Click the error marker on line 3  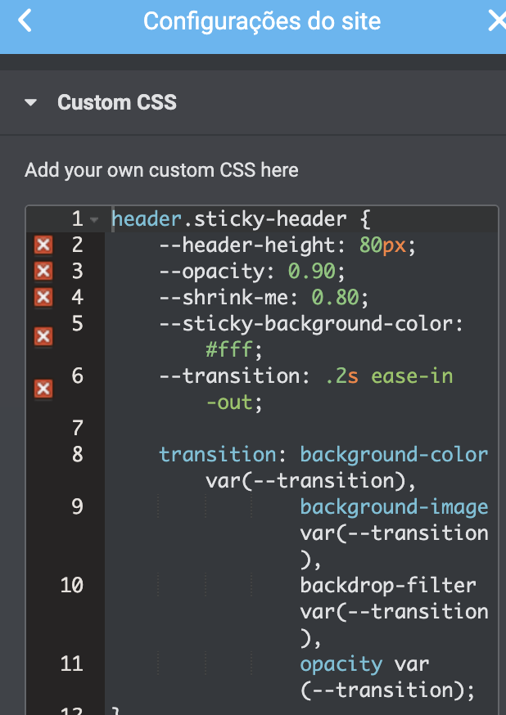(x=43, y=272)
